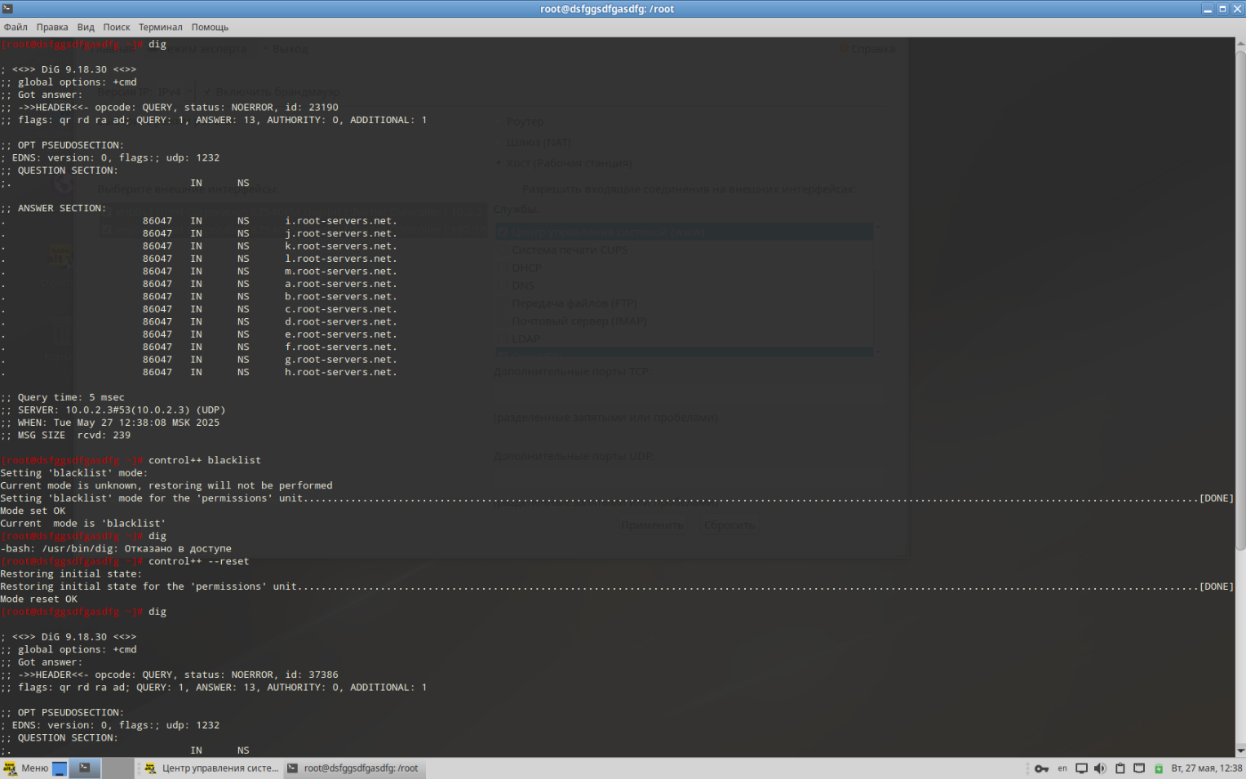Click the terminal scrollbar up arrow

[1240, 42]
